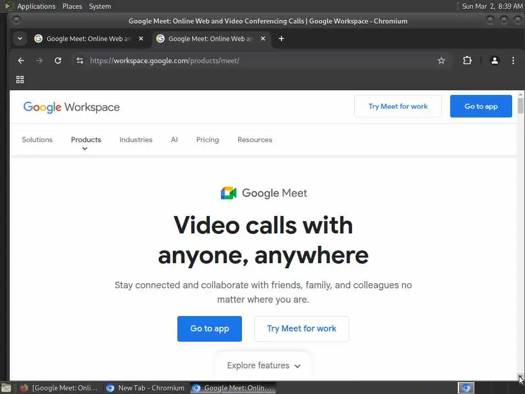Click the "Video calls with anyone, anywhere" heading
This screenshot has width=525, height=394.
263,240
